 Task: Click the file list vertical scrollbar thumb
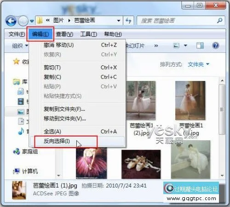[222, 109]
